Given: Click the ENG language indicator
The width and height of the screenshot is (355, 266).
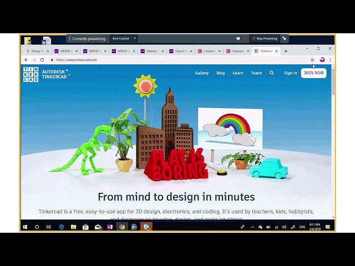Looking at the screenshot, I should click(x=302, y=227).
